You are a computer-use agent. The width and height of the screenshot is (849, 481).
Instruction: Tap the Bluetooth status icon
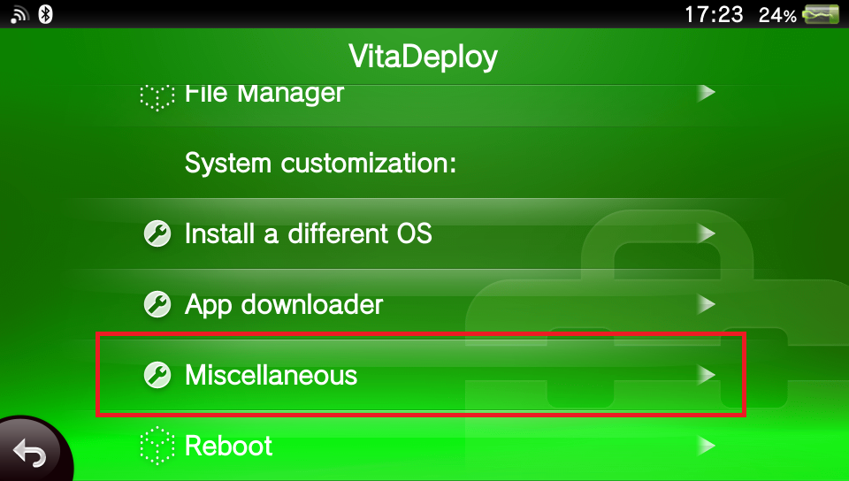45,14
